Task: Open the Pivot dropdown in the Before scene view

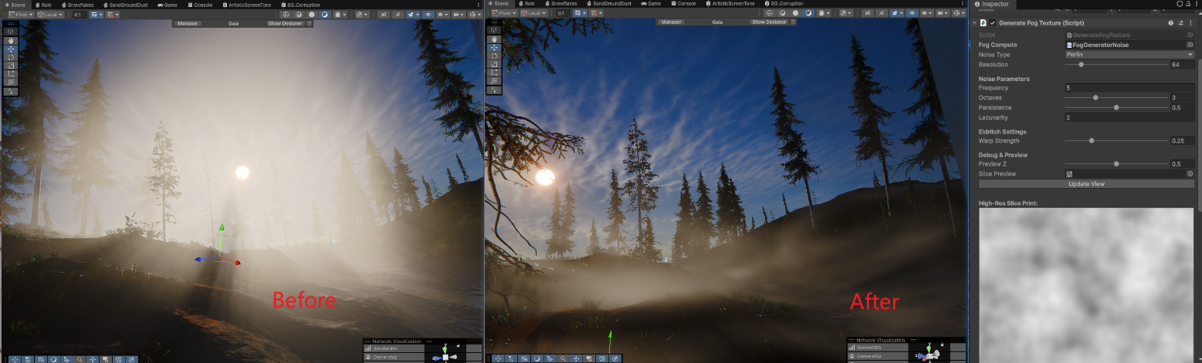Action: tap(21, 15)
